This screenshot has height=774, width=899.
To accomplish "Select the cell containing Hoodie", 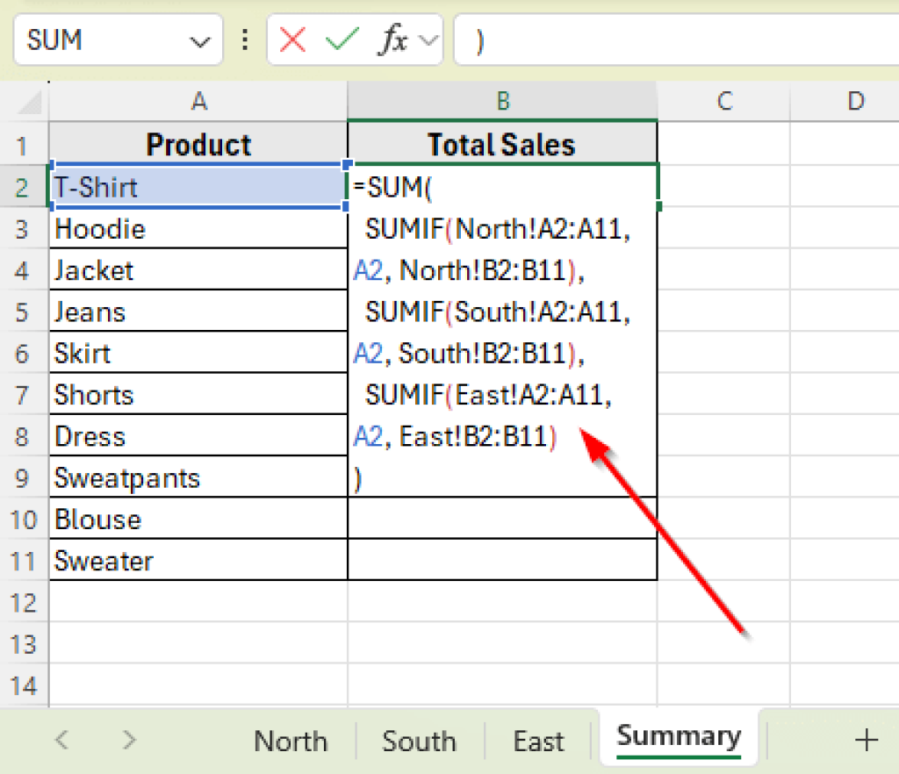I will [198, 228].
